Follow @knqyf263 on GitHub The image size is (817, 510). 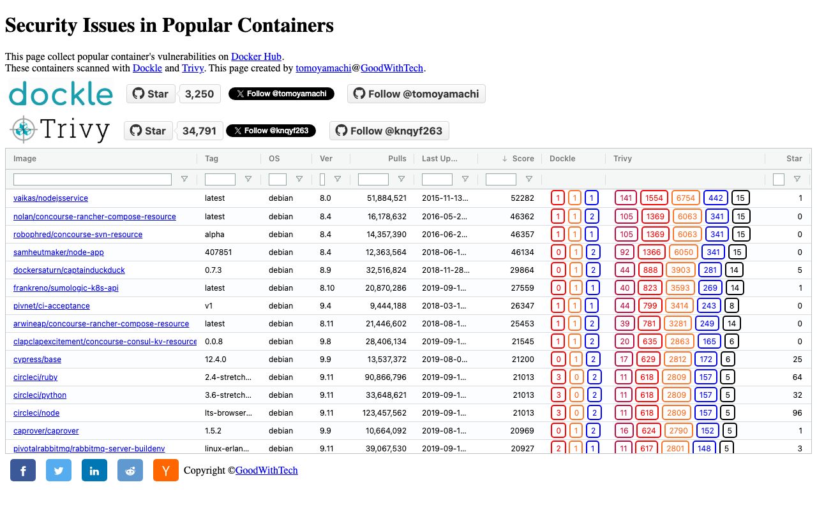coord(389,131)
